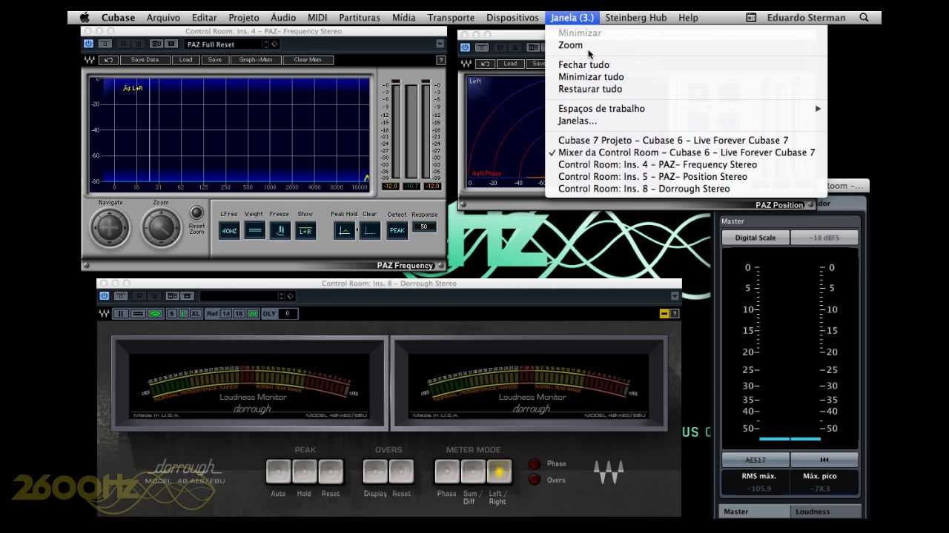The width and height of the screenshot is (949, 533).
Task: Select Left/Right meter mode button
Action: (x=499, y=472)
